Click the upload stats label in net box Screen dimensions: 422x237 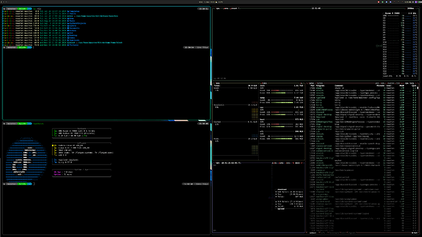281,208
